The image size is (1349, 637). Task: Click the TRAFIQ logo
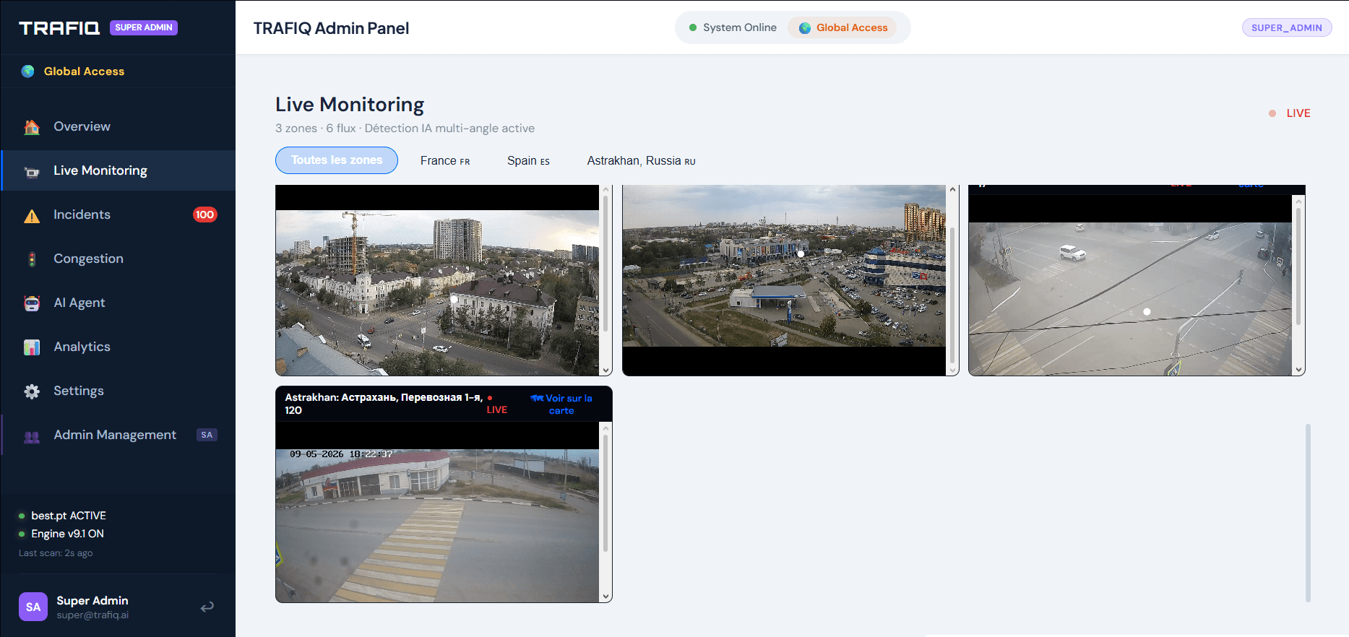pos(59,28)
